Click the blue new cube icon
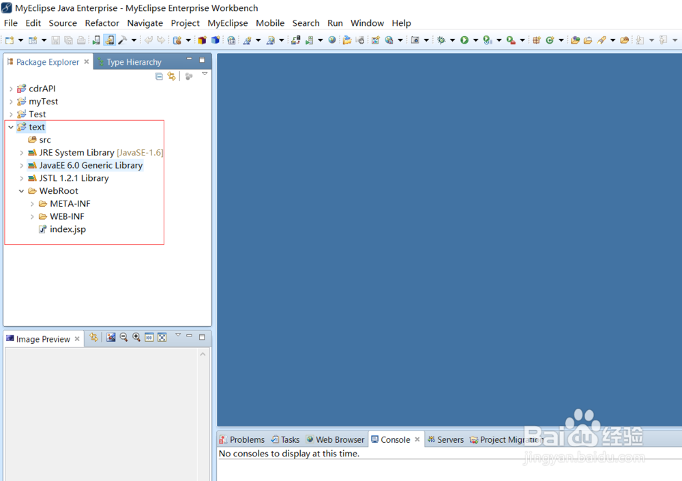 (216, 40)
